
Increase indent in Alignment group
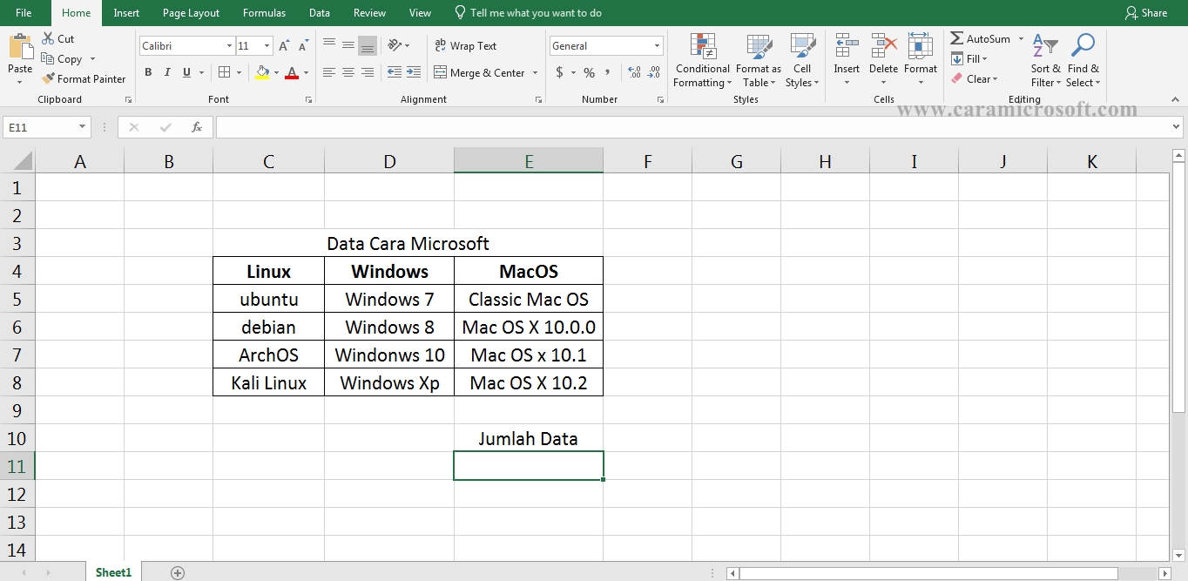coord(415,72)
